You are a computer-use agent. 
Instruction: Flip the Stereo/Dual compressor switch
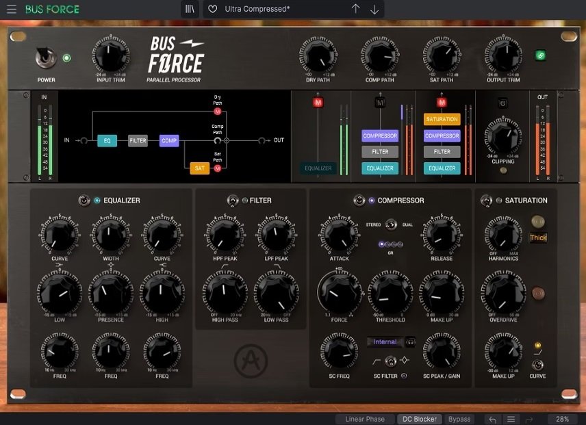[391, 224]
